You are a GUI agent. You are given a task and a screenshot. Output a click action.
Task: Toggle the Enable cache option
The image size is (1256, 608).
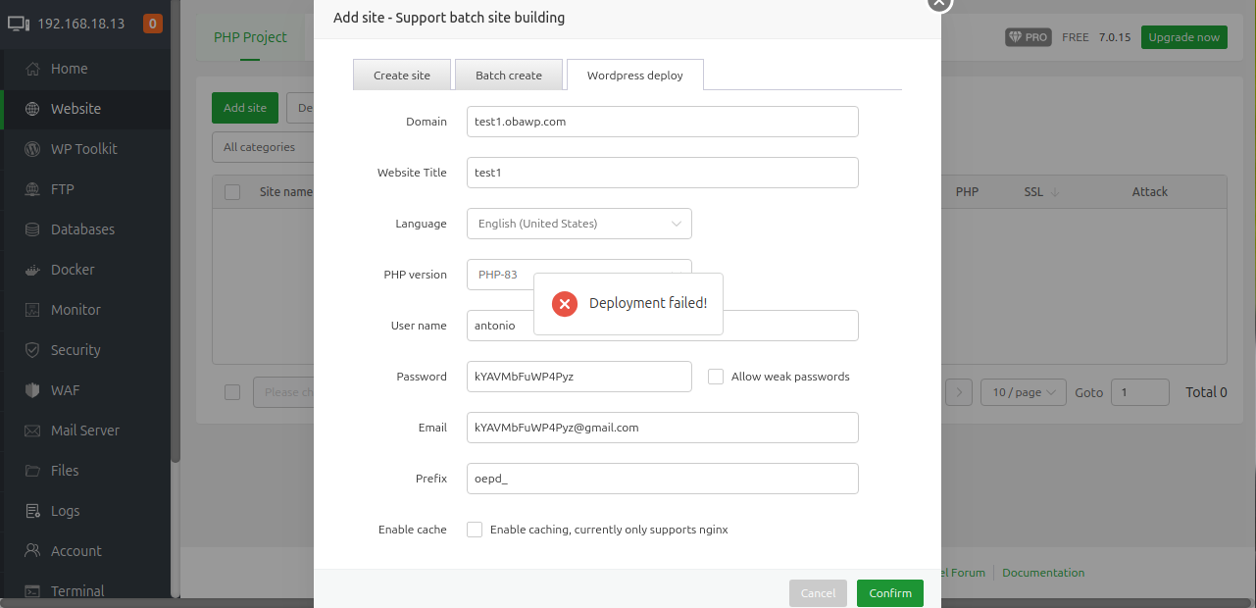[475, 529]
